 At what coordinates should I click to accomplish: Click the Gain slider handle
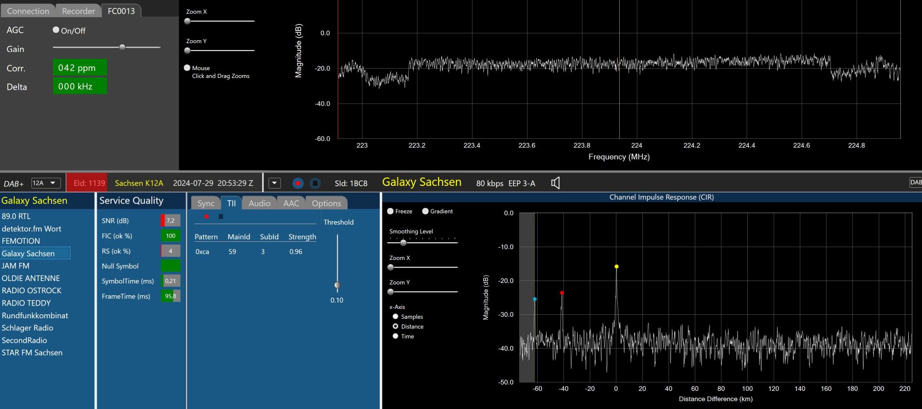click(x=122, y=47)
